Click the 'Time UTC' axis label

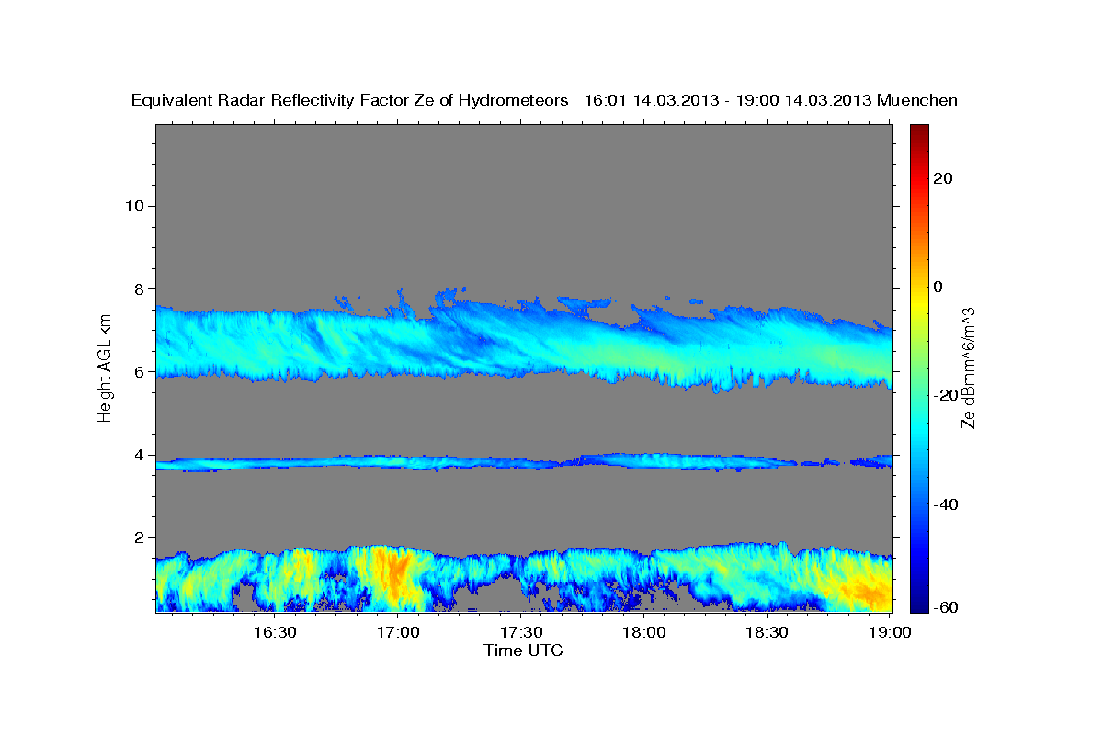(523, 650)
